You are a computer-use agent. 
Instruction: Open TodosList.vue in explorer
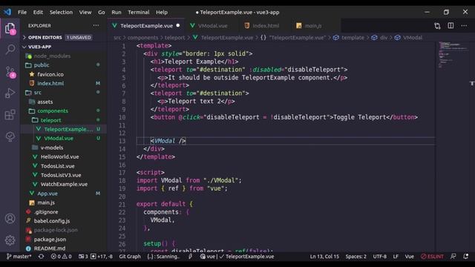64,166
